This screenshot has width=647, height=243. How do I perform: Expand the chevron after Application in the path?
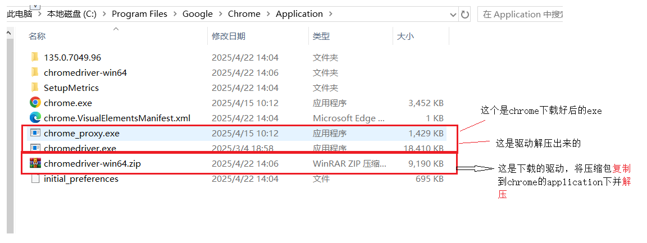[330, 14]
